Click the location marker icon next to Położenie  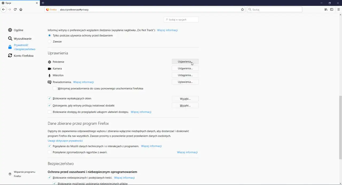pyautogui.click(x=49, y=62)
